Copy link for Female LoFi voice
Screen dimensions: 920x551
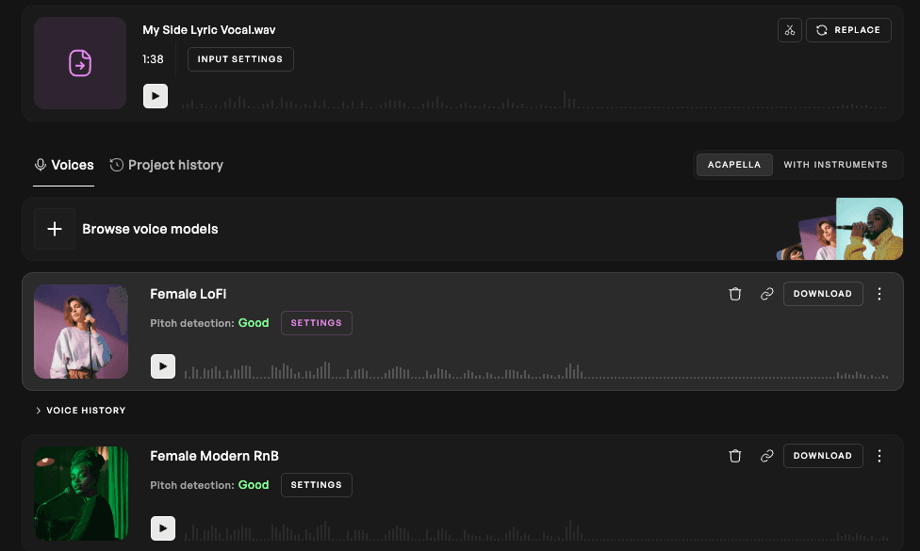point(767,294)
